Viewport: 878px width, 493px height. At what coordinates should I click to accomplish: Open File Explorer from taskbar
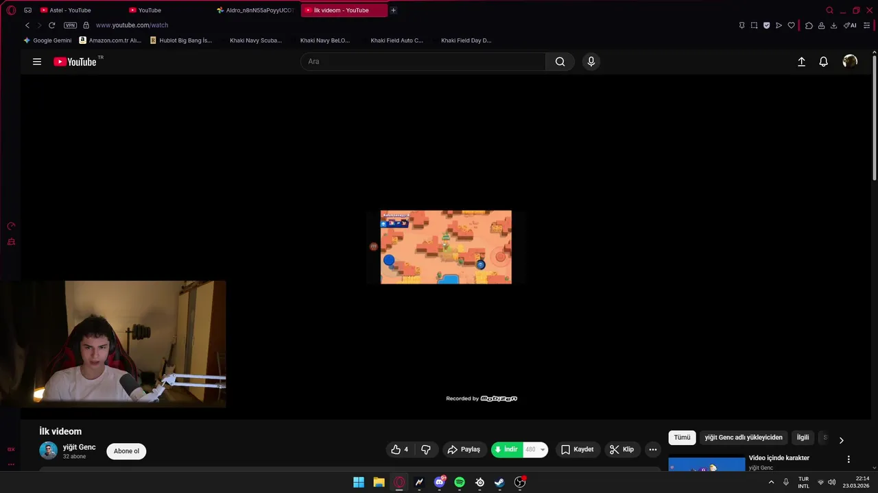coord(379,482)
